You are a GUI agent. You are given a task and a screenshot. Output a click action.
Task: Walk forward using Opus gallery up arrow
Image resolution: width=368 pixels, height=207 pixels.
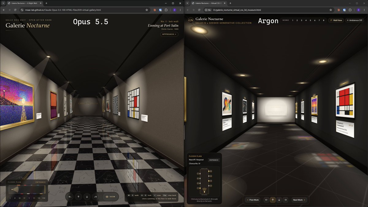(x=79, y=197)
